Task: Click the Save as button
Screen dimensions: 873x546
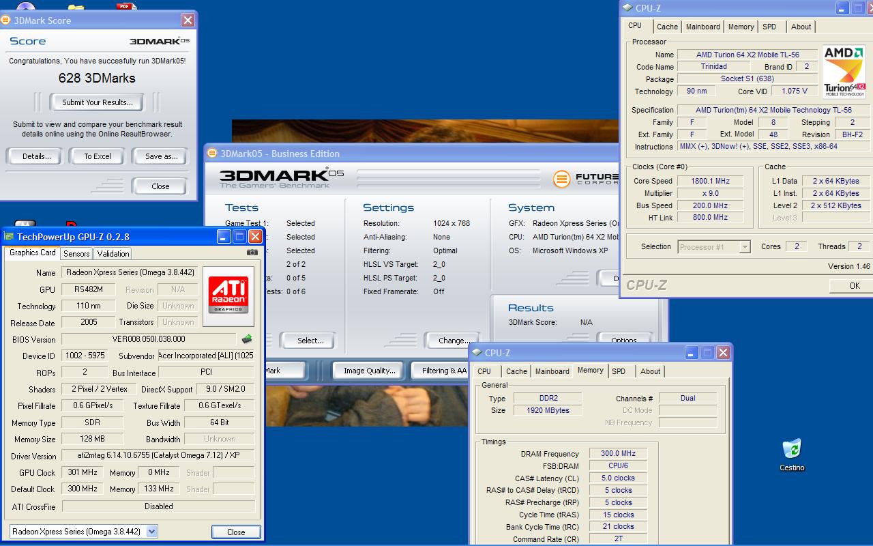Action: pyautogui.click(x=162, y=156)
